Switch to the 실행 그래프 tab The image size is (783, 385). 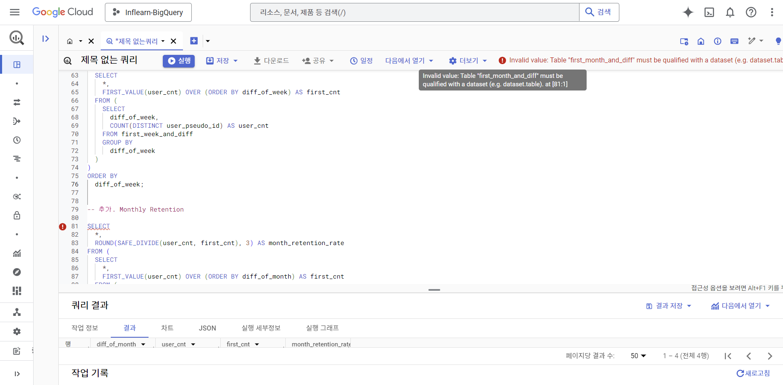pyautogui.click(x=322, y=328)
